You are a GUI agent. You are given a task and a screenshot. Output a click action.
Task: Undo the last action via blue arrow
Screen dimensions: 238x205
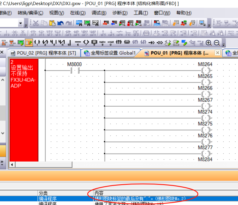tap(61, 23)
